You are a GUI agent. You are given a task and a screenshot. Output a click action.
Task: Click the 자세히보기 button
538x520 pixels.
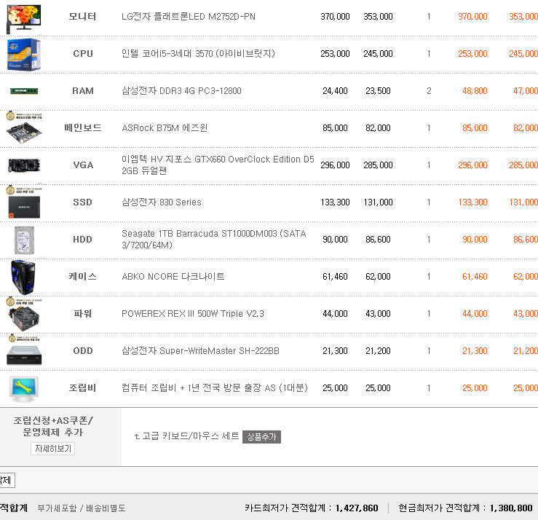point(53,449)
